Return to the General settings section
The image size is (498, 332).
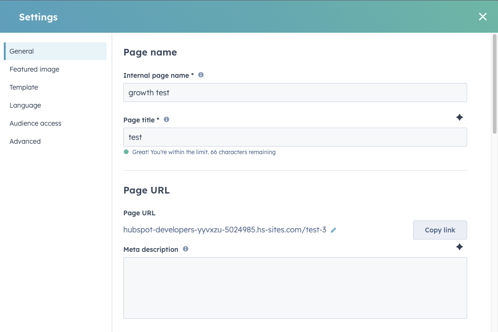(21, 51)
